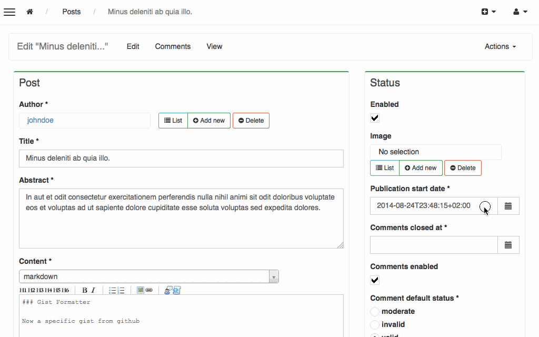This screenshot has width=539, height=337.
Task: Click the Bold button in the markdown toolbar
Action: point(84,290)
